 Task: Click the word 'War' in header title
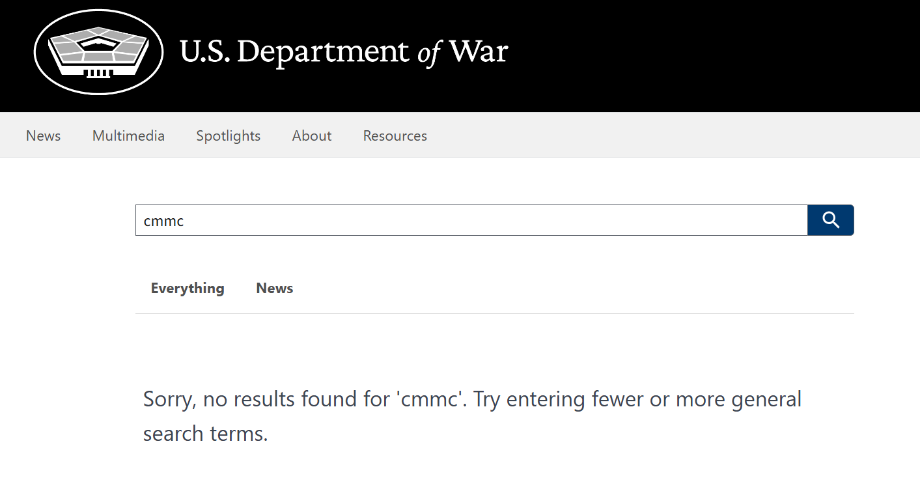[x=479, y=52]
